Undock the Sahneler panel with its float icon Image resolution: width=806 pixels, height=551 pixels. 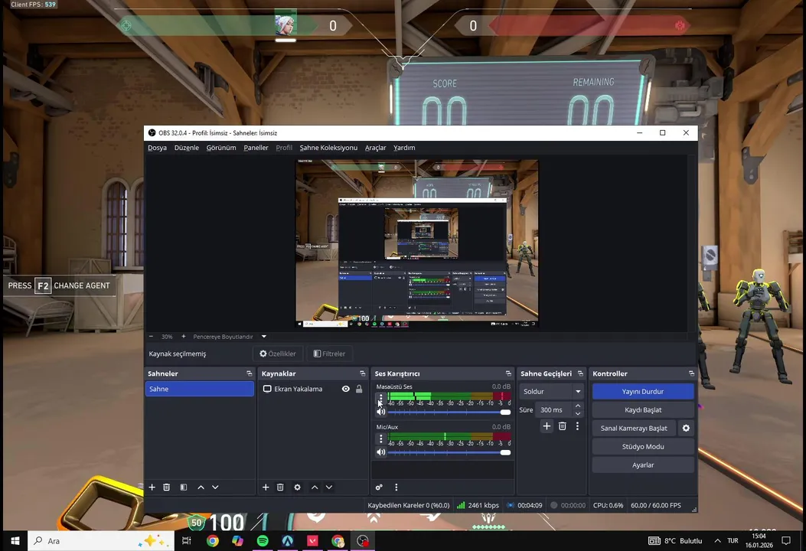(x=250, y=373)
